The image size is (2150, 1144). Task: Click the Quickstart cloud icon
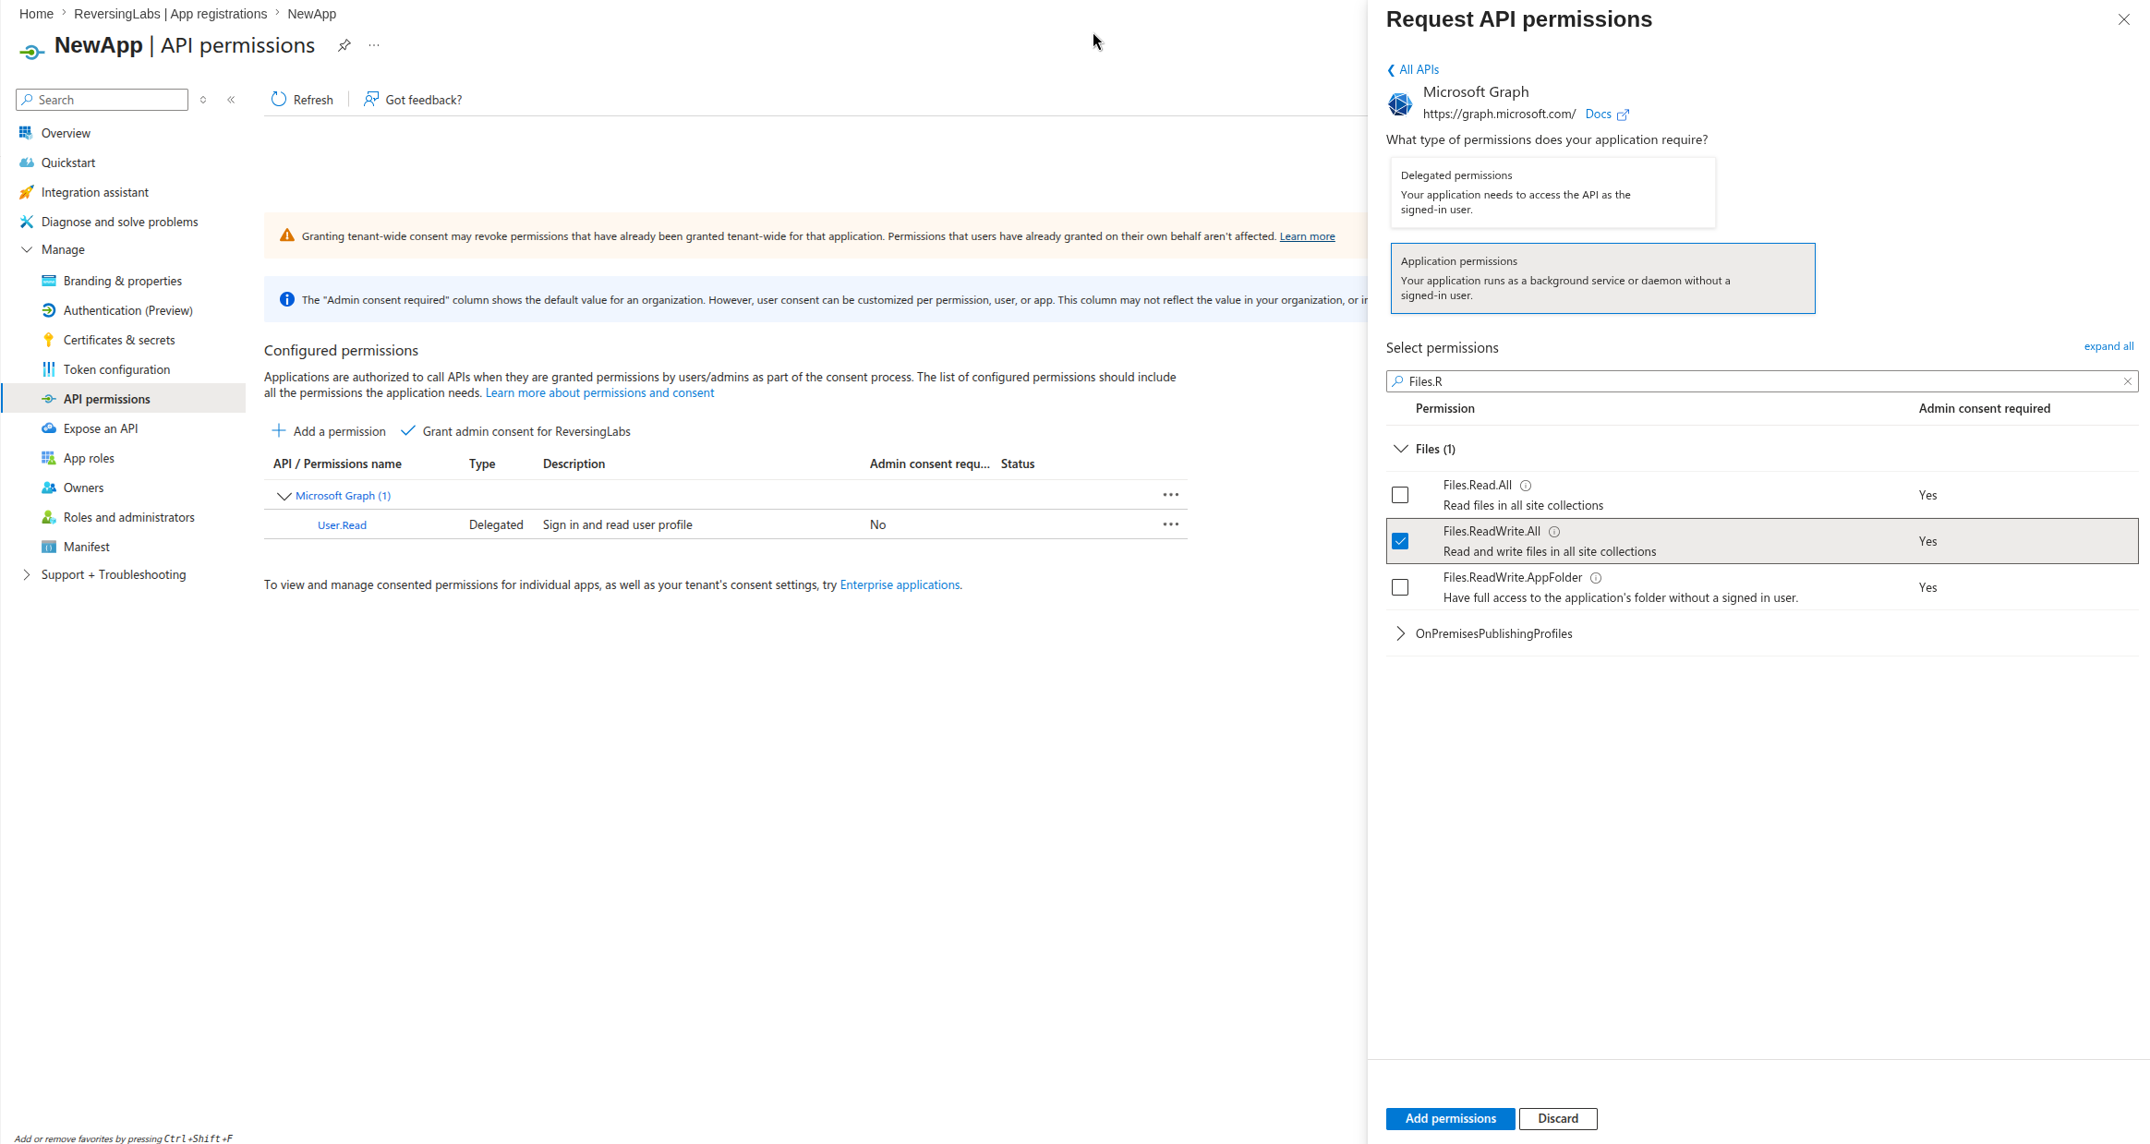pos(26,163)
